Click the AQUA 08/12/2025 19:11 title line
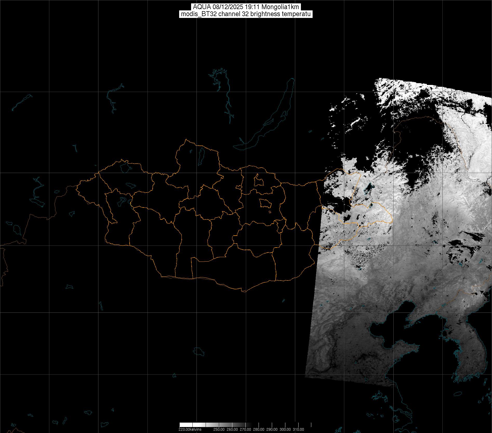 [x=246, y=7]
